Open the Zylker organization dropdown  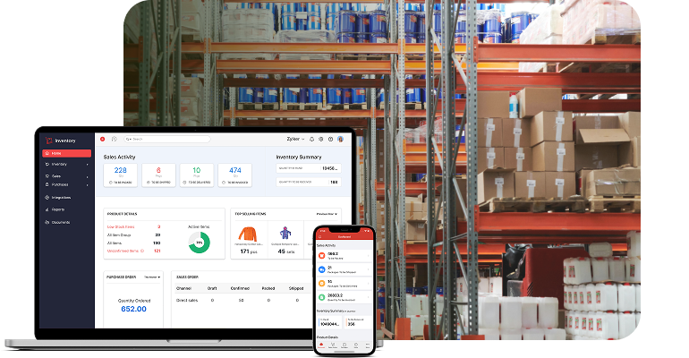(295, 139)
